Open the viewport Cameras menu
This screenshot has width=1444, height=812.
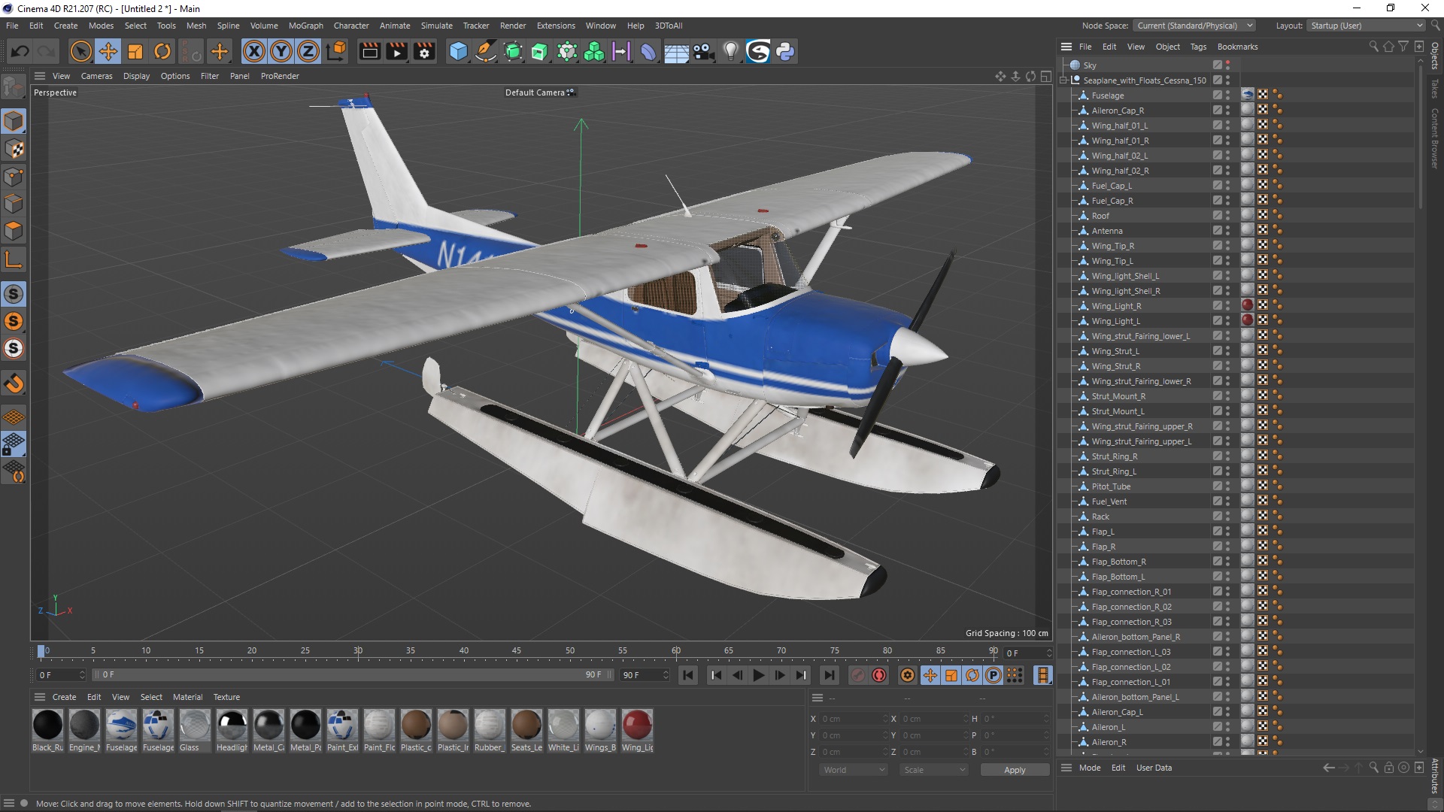tap(96, 76)
